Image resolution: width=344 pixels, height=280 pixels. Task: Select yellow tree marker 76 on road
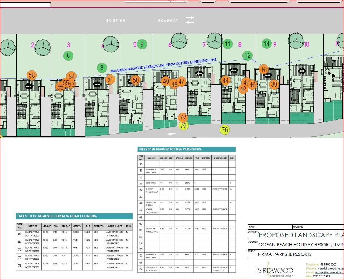point(225,130)
